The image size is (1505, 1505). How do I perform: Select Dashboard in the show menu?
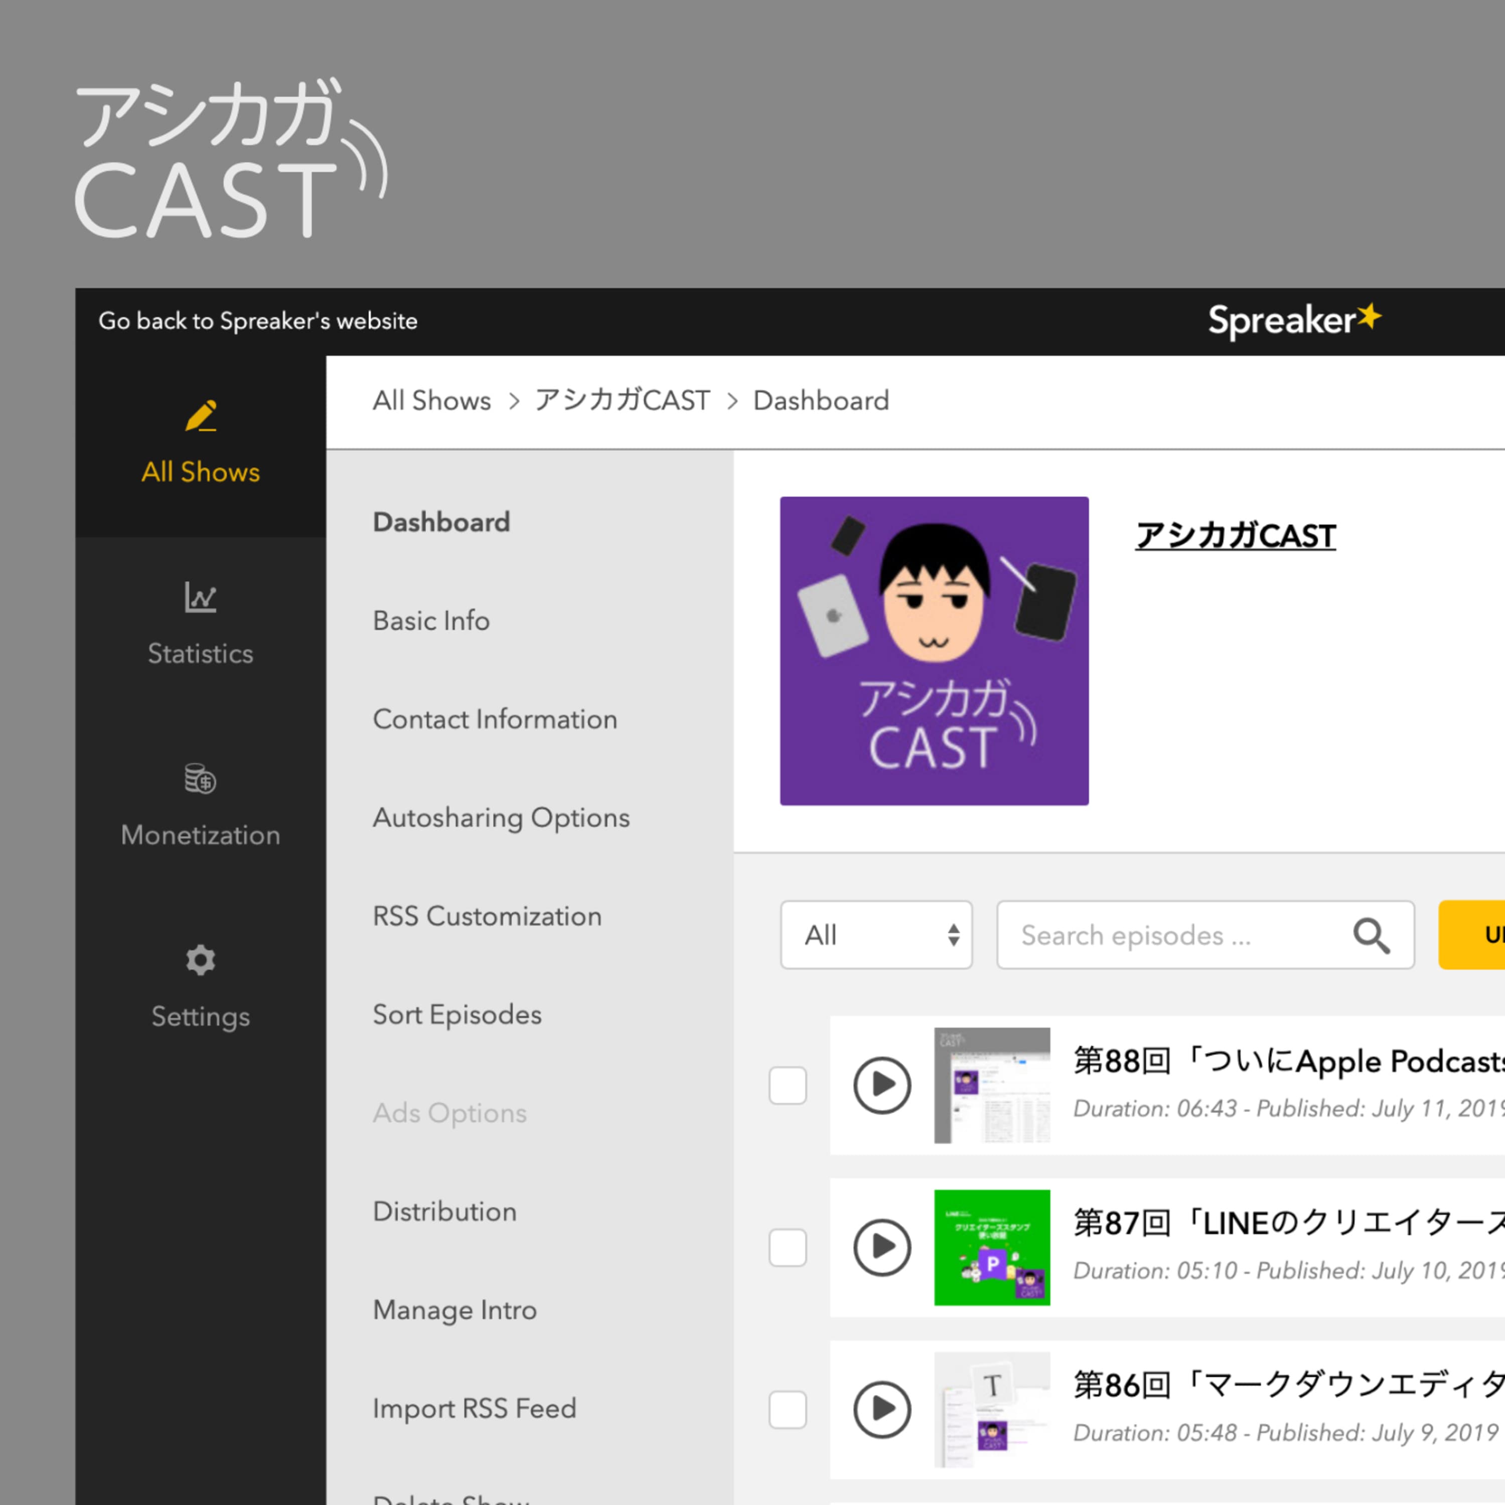441,522
